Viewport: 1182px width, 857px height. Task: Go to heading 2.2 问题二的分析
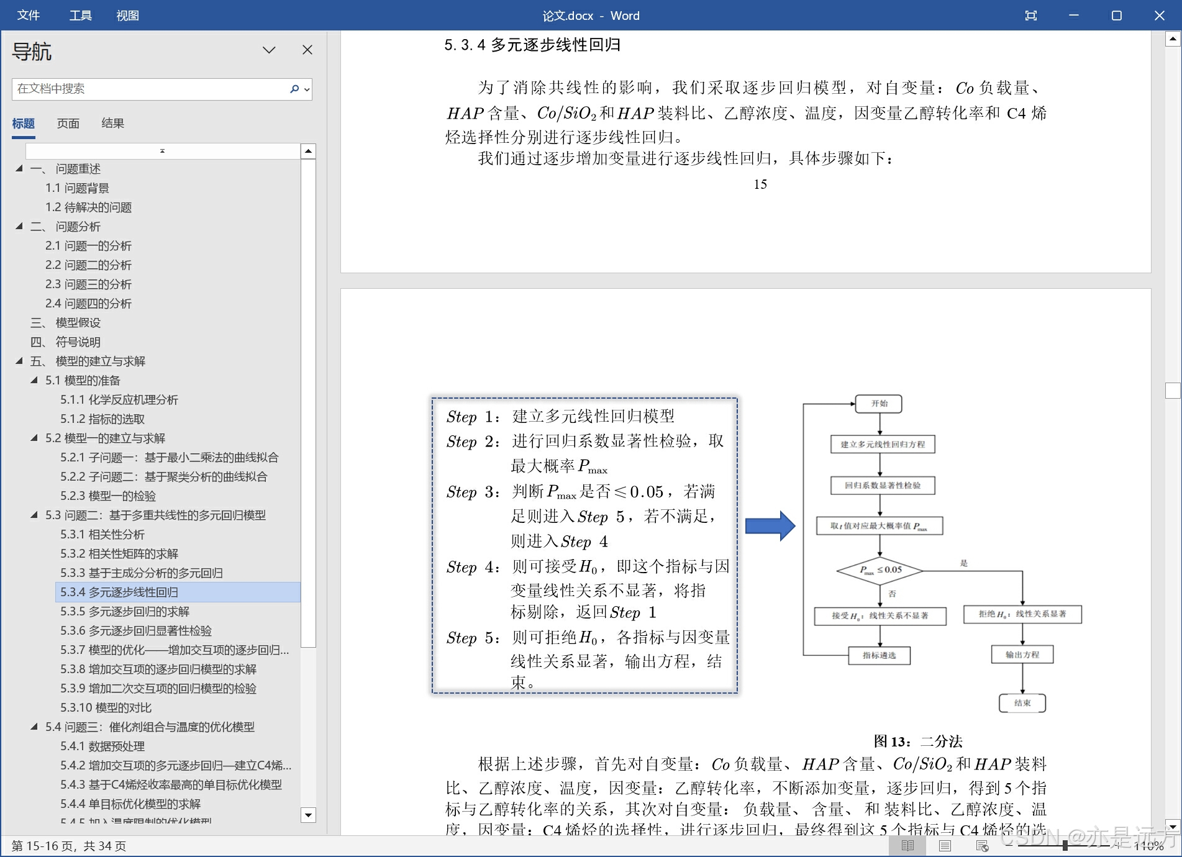click(x=88, y=265)
